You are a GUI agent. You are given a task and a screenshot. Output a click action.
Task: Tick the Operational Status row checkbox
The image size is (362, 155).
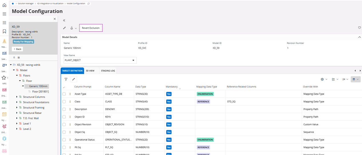click(x=64, y=140)
